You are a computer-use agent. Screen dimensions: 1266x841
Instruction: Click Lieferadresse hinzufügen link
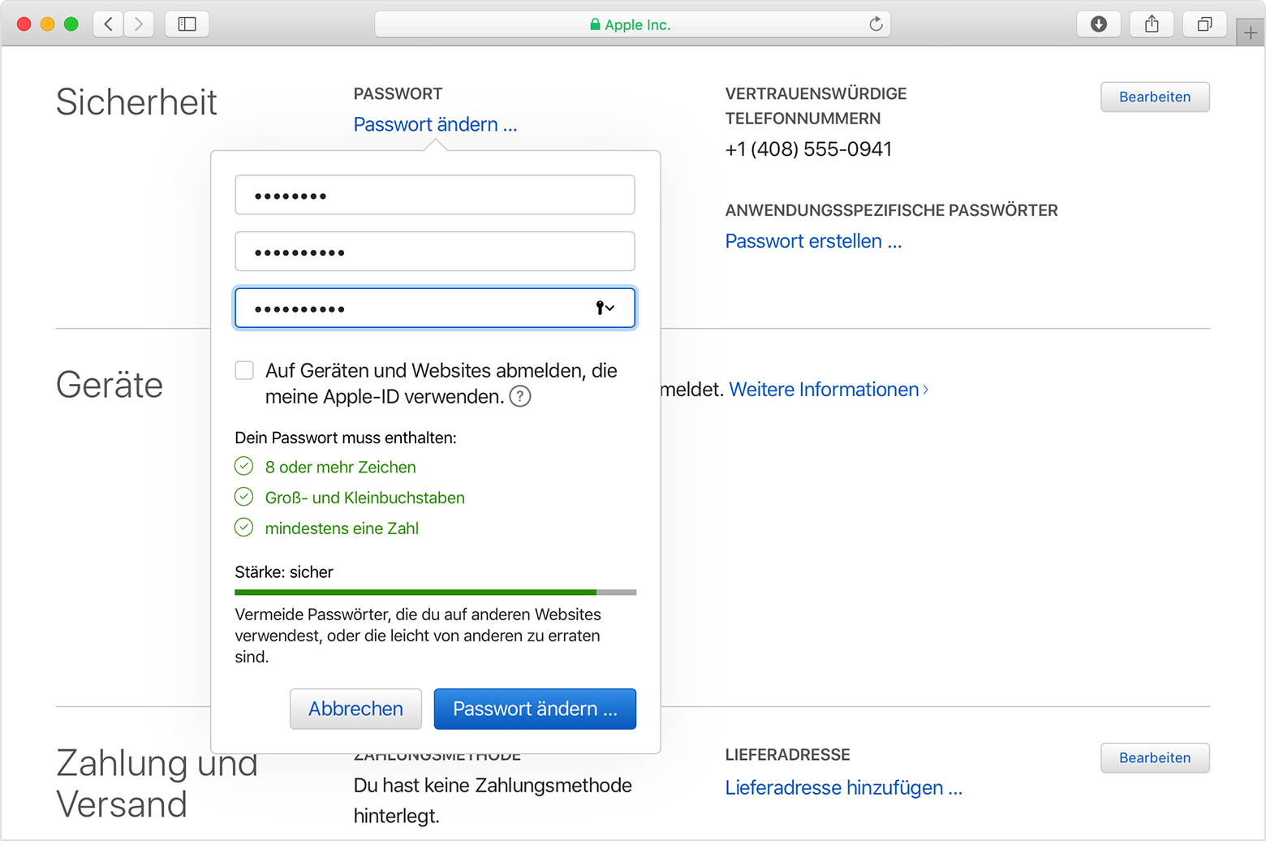pyautogui.click(x=843, y=788)
